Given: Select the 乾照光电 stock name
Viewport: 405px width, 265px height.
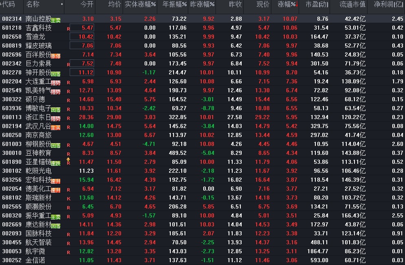Looking at the screenshot, I should click(38, 171).
